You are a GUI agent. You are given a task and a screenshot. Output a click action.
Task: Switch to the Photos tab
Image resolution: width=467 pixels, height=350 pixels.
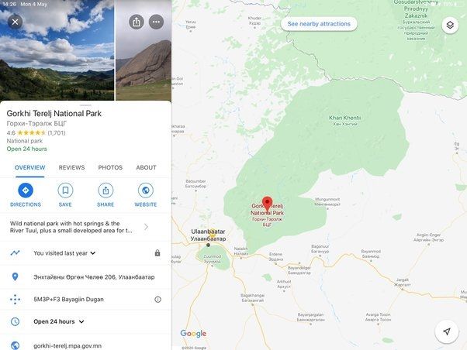tap(110, 167)
